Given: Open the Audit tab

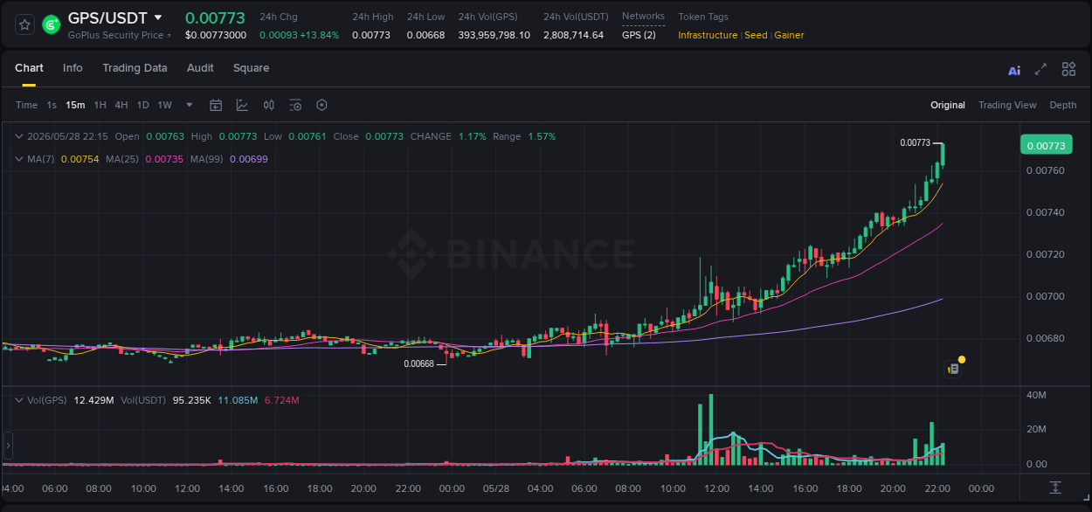Looking at the screenshot, I should click(200, 68).
